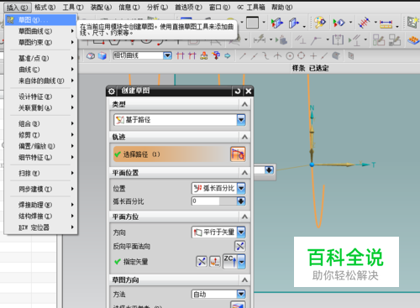
Task: Open the 设计特征 submenu
Action: 41,97
